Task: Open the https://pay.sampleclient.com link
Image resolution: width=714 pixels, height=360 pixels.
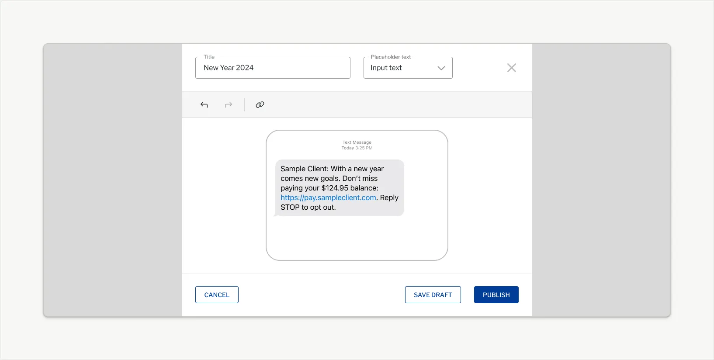Action: click(328, 197)
